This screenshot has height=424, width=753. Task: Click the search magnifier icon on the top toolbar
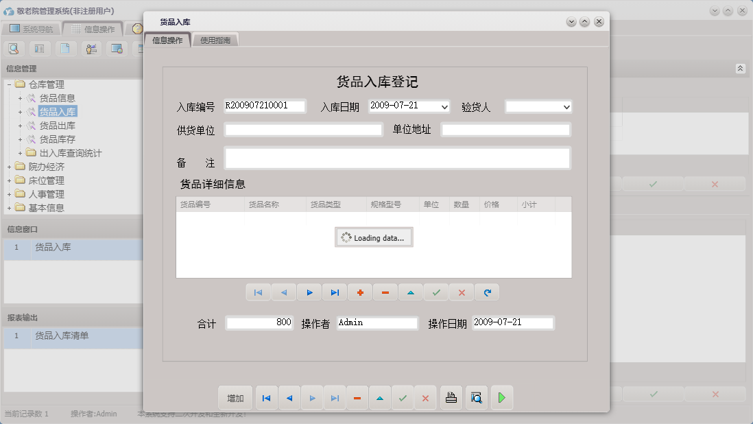[x=14, y=49]
